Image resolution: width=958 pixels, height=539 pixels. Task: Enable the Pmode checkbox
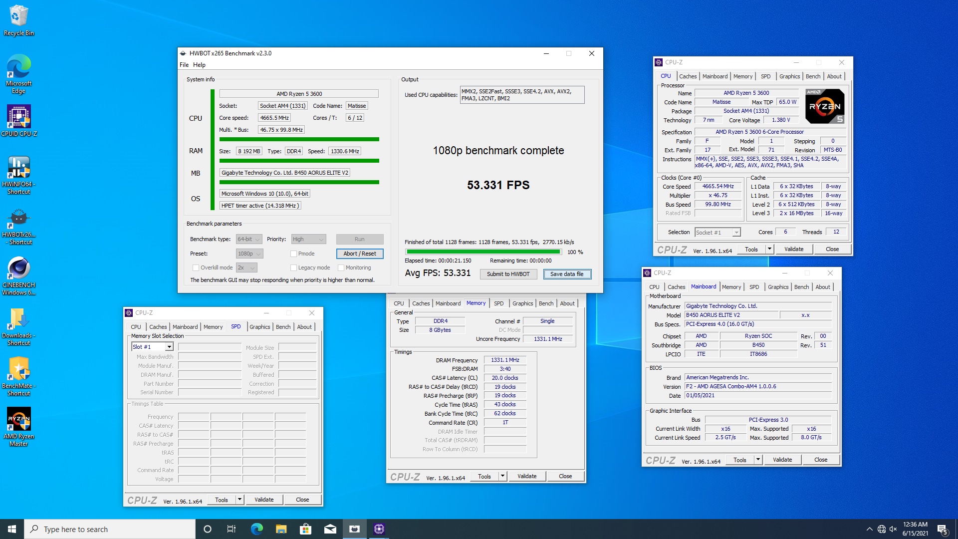(294, 254)
